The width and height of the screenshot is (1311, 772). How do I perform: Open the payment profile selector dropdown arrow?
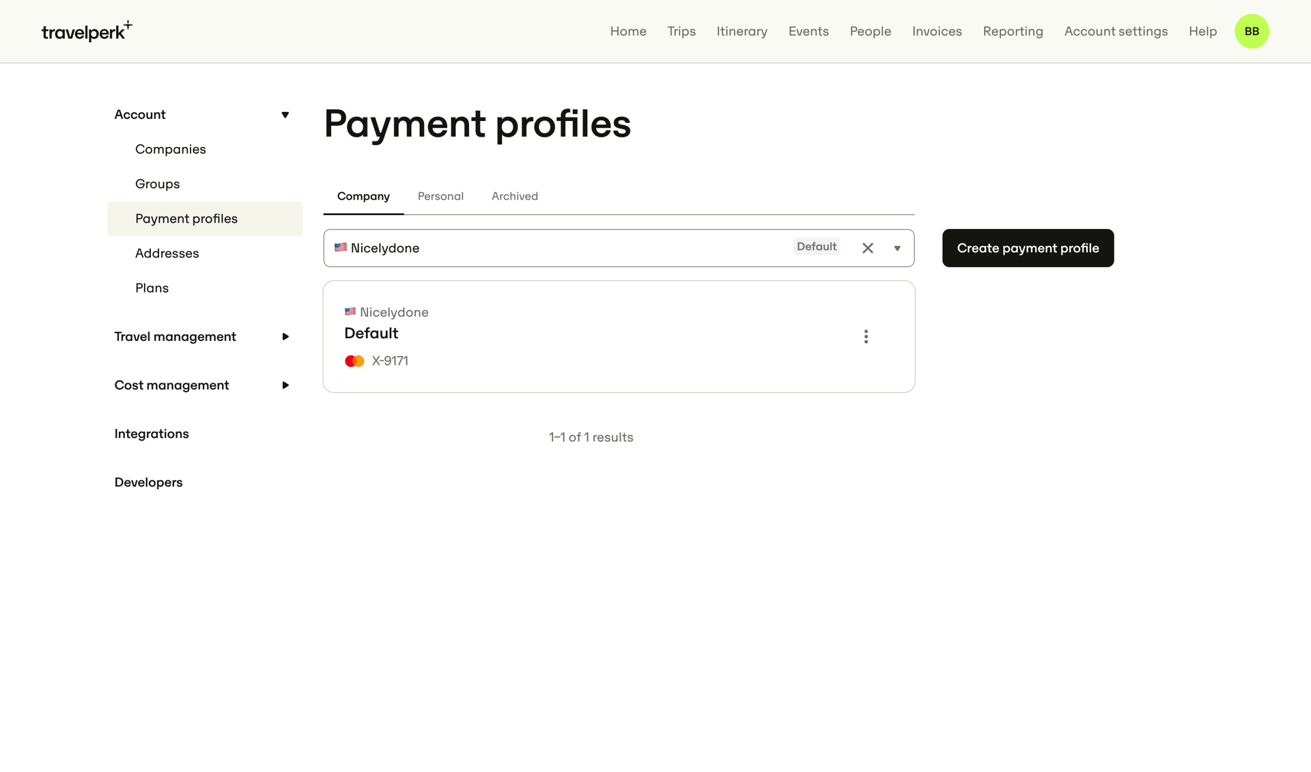pos(897,248)
